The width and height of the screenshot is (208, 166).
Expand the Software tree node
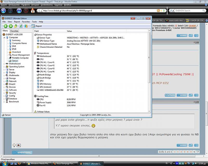[4, 90]
